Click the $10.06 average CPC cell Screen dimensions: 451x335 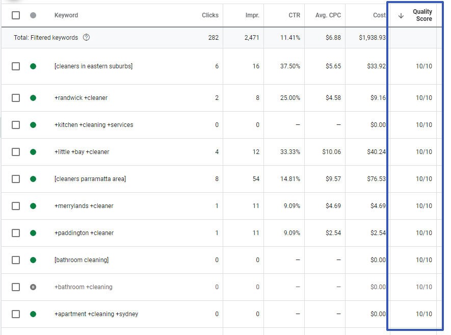tap(331, 152)
